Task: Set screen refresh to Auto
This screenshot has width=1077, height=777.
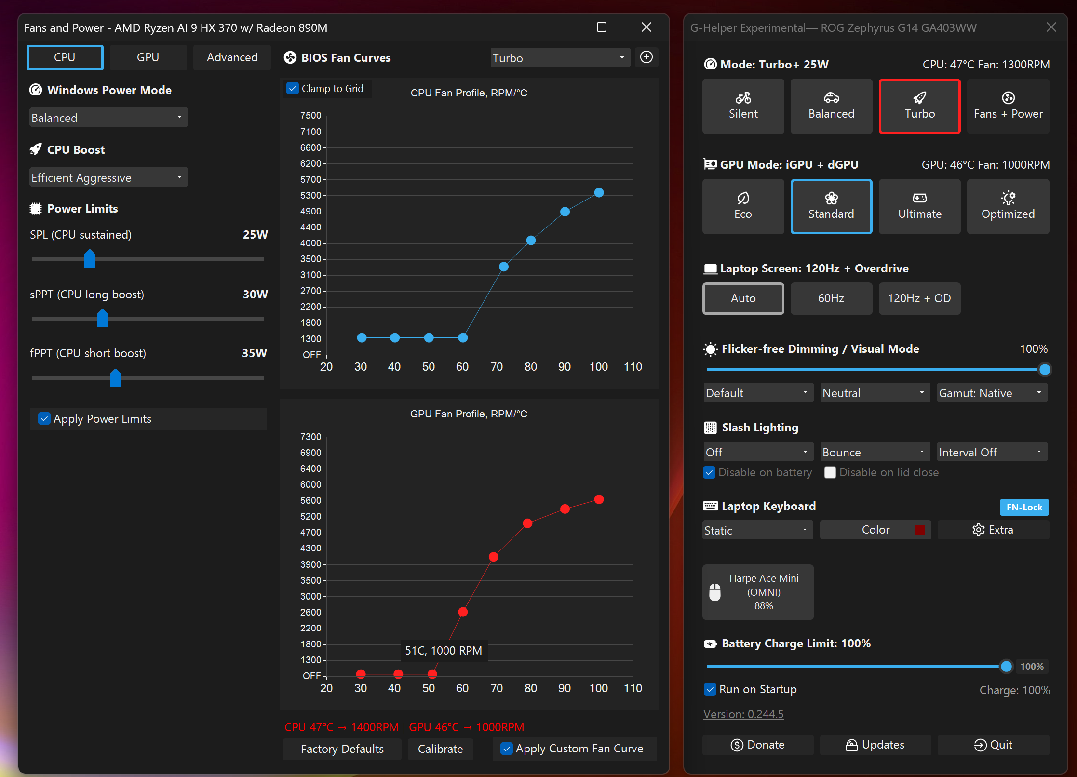Action: point(743,298)
